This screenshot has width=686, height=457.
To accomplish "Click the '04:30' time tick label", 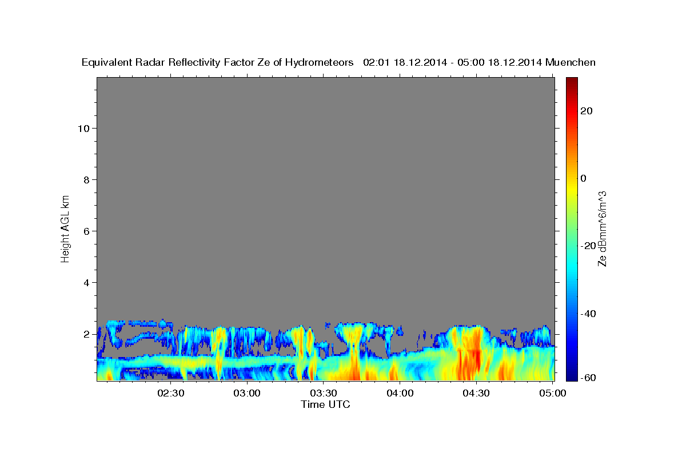I will point(476,393).
